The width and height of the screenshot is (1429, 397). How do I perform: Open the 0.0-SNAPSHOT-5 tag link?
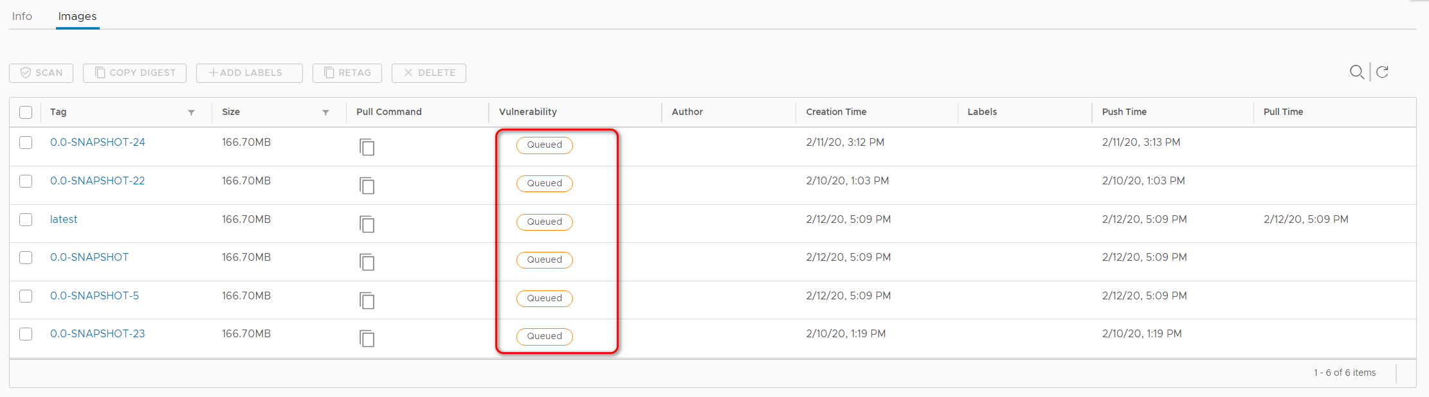95,296
